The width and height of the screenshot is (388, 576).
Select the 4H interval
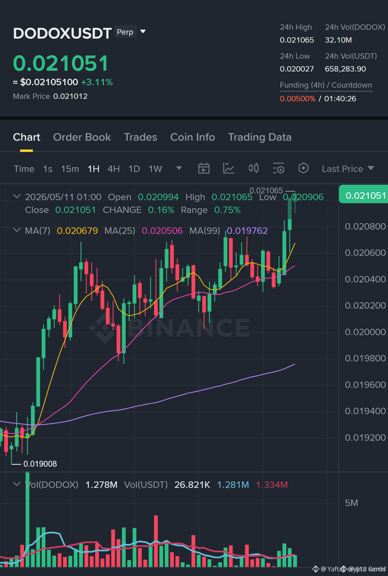(114, 169)
